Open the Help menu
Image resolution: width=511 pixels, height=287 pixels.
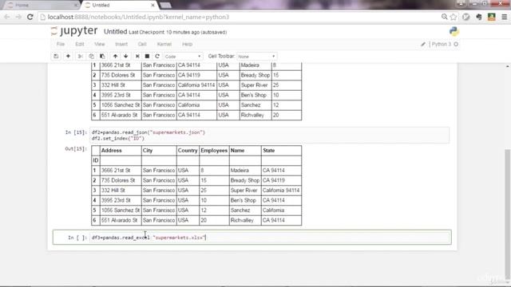coord(187,45)
